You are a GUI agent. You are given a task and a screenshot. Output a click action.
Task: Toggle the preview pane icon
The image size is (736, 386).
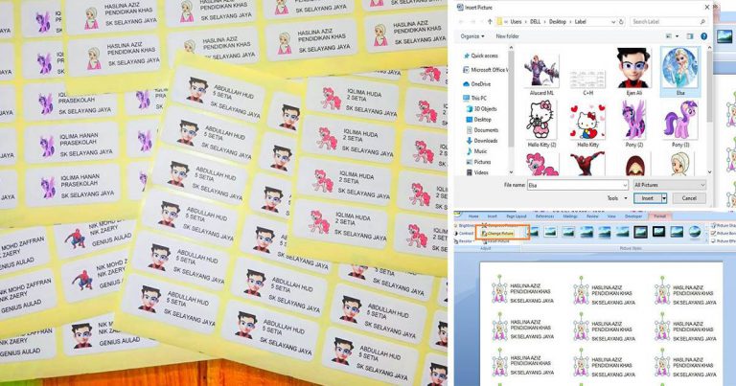(x=690, y=36)
